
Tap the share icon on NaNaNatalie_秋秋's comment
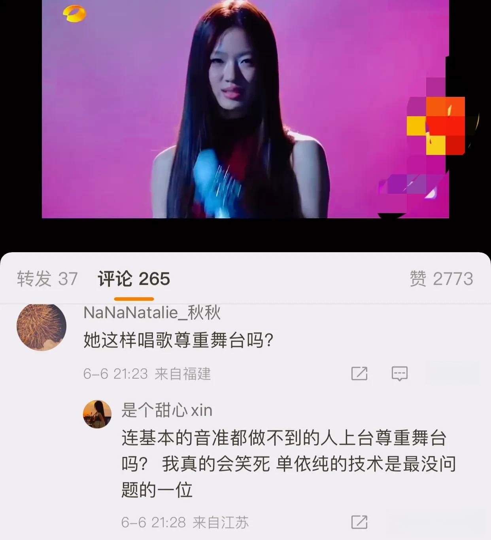coord(359,373)
